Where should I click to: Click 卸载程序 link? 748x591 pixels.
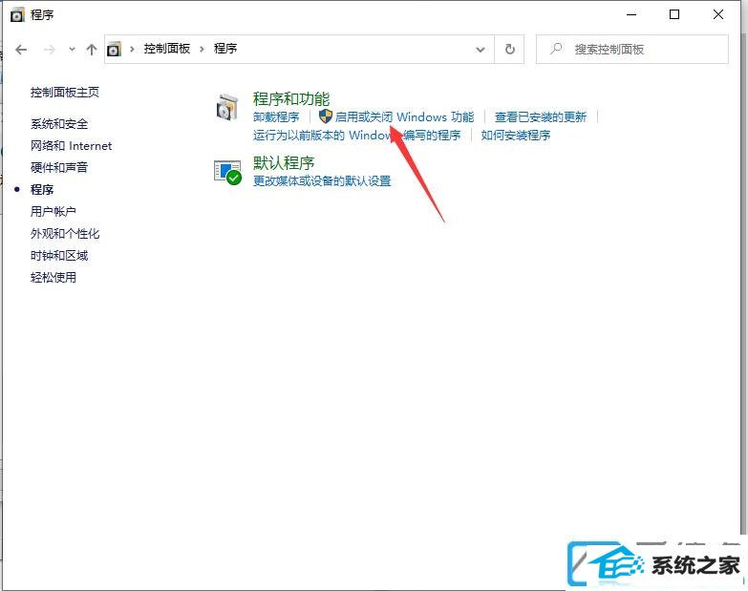click(x=276, y=117)
